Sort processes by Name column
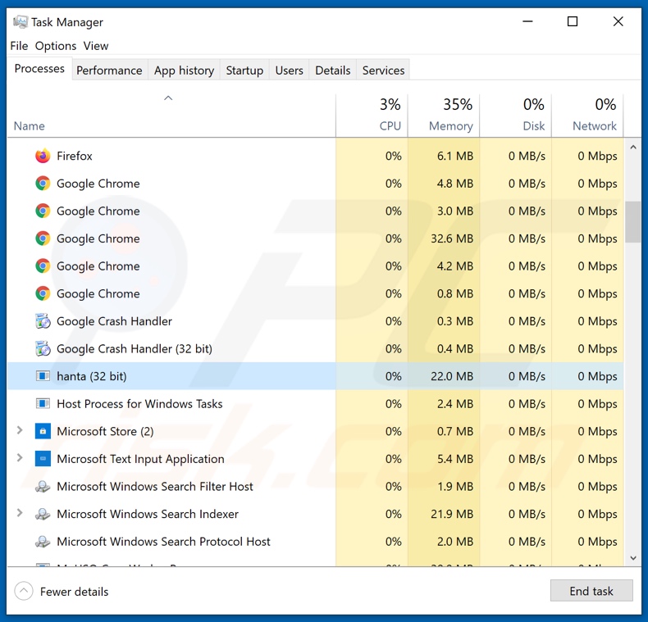The image size is (648, 622). point(171,116)
